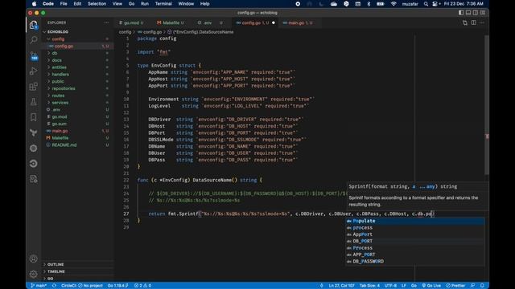Open the Accounts menu in activity bar

coord(33,258)
